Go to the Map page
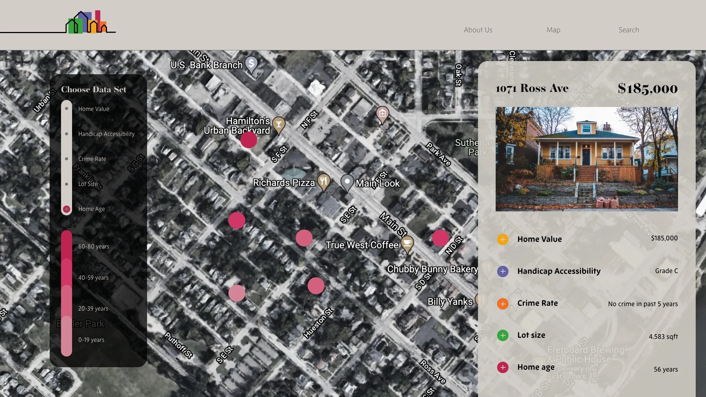Viewport: 706px width, 397px height. tap(553, 30)
